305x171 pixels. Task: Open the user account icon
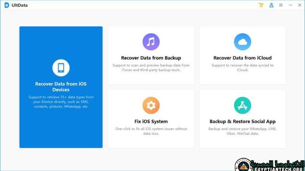[271, 5]
